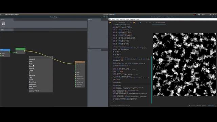Click the red circular tray indicator icon
Viewport: 217px width, 122px height.
point(195,14)
